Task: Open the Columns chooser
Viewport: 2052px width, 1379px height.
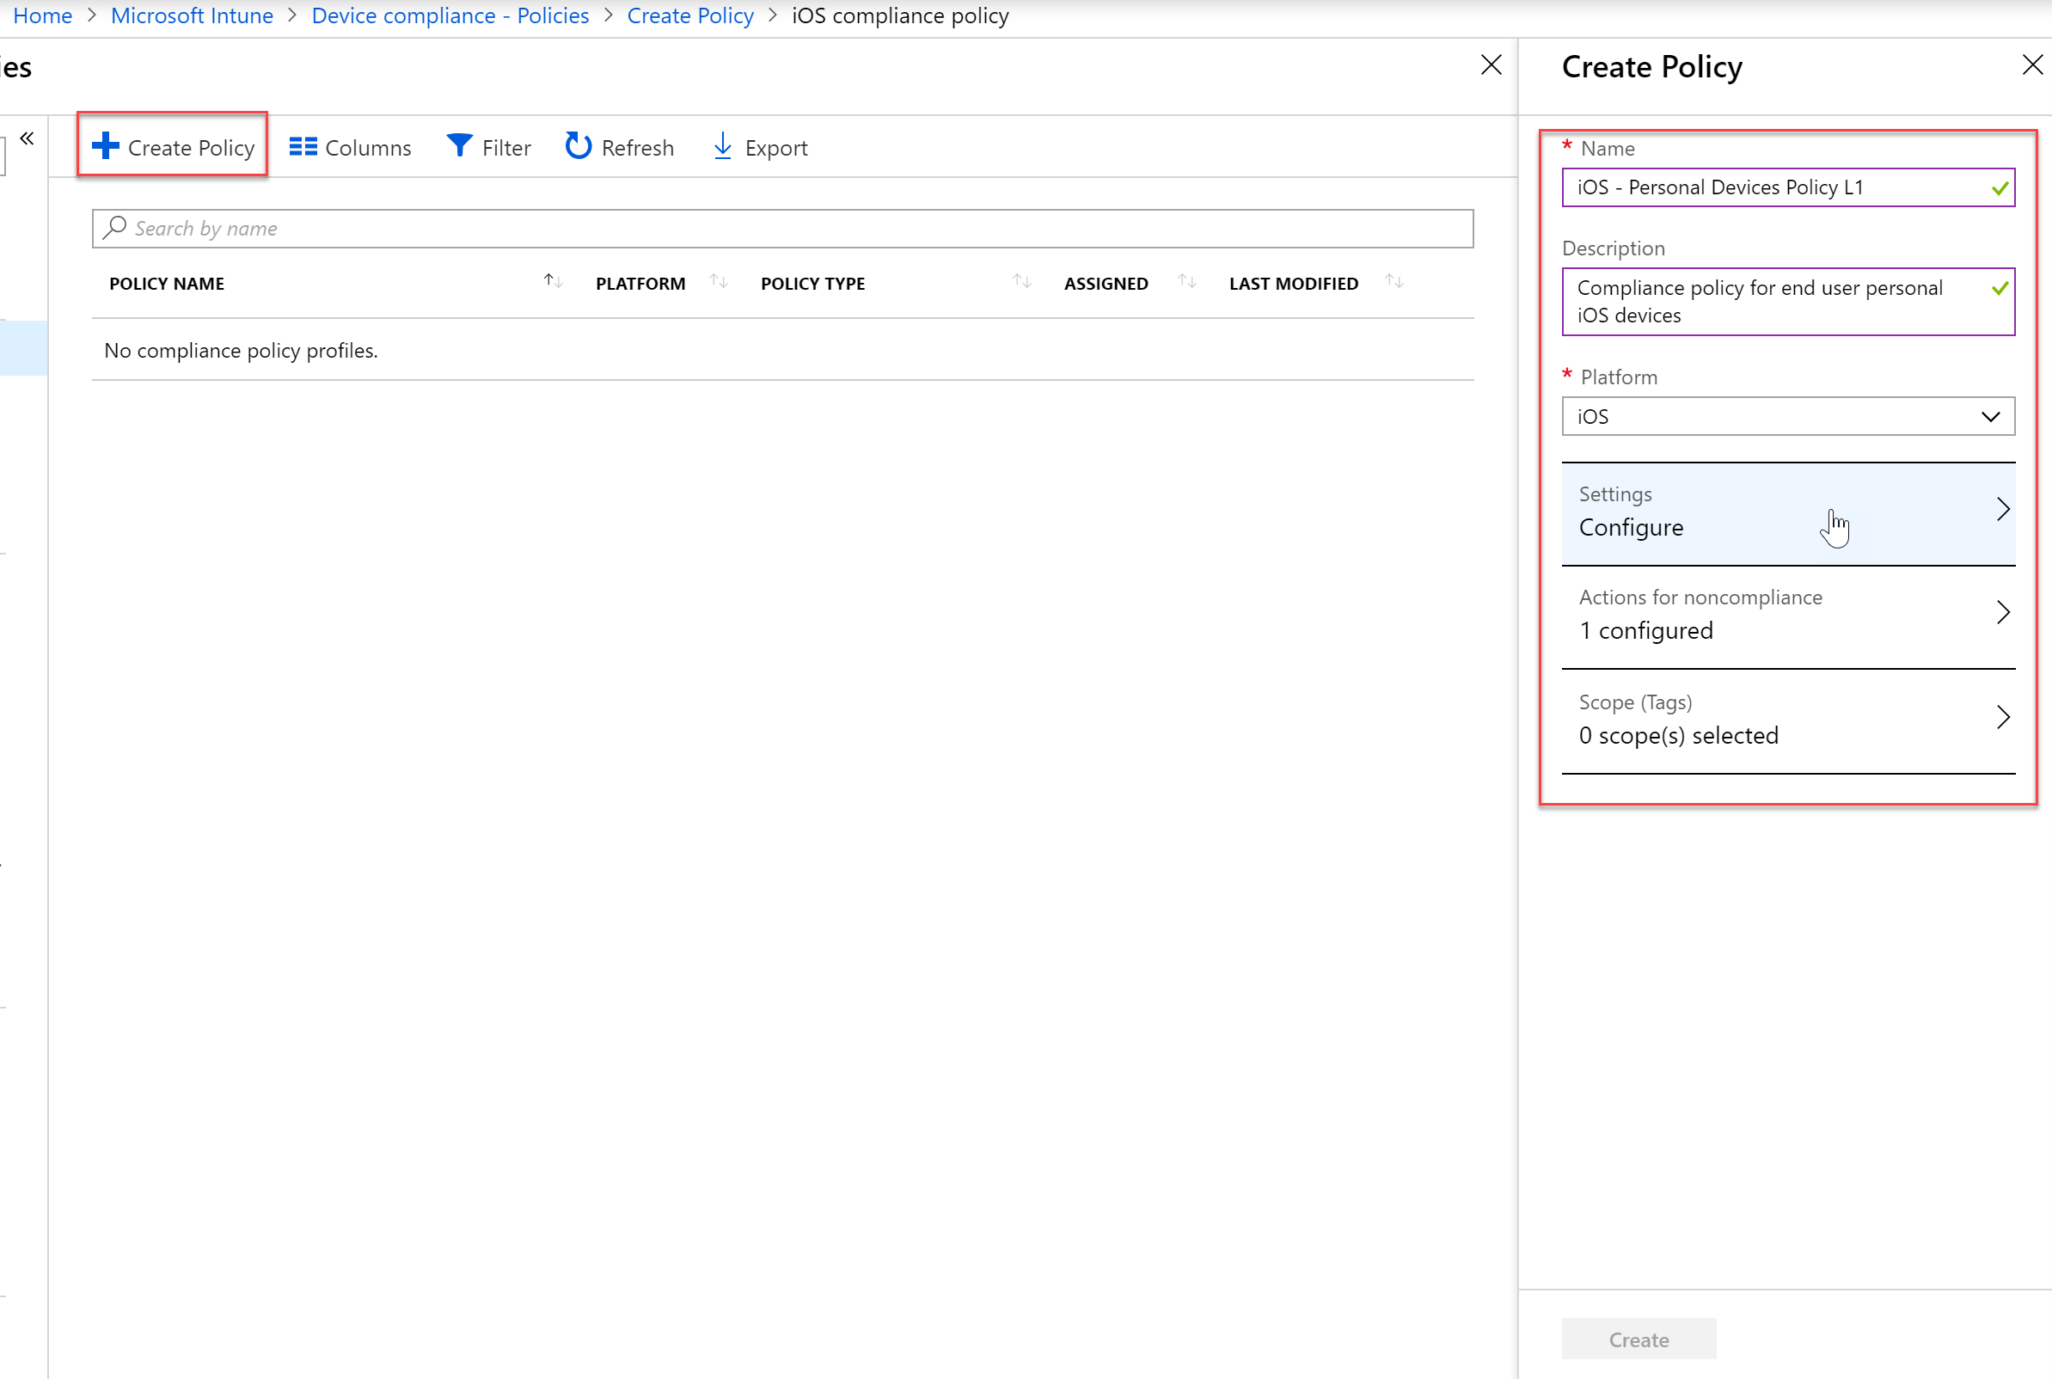Action: (350, 147)
